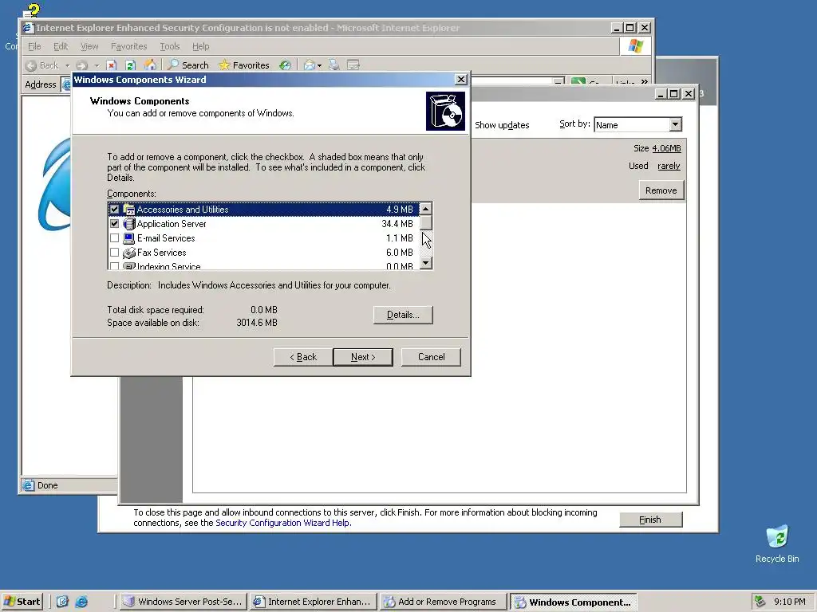Screen dimensions: 817x612
Task: Click the Indexing Service icon
Action: coord(128,266)
